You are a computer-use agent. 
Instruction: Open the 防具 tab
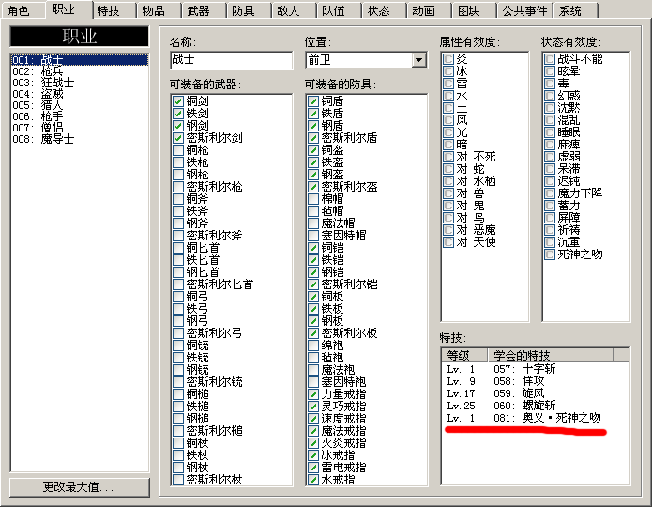tap(249, 10)
